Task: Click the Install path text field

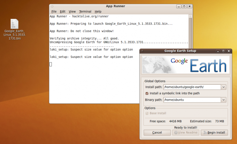Action: click(x=192, y=87)
